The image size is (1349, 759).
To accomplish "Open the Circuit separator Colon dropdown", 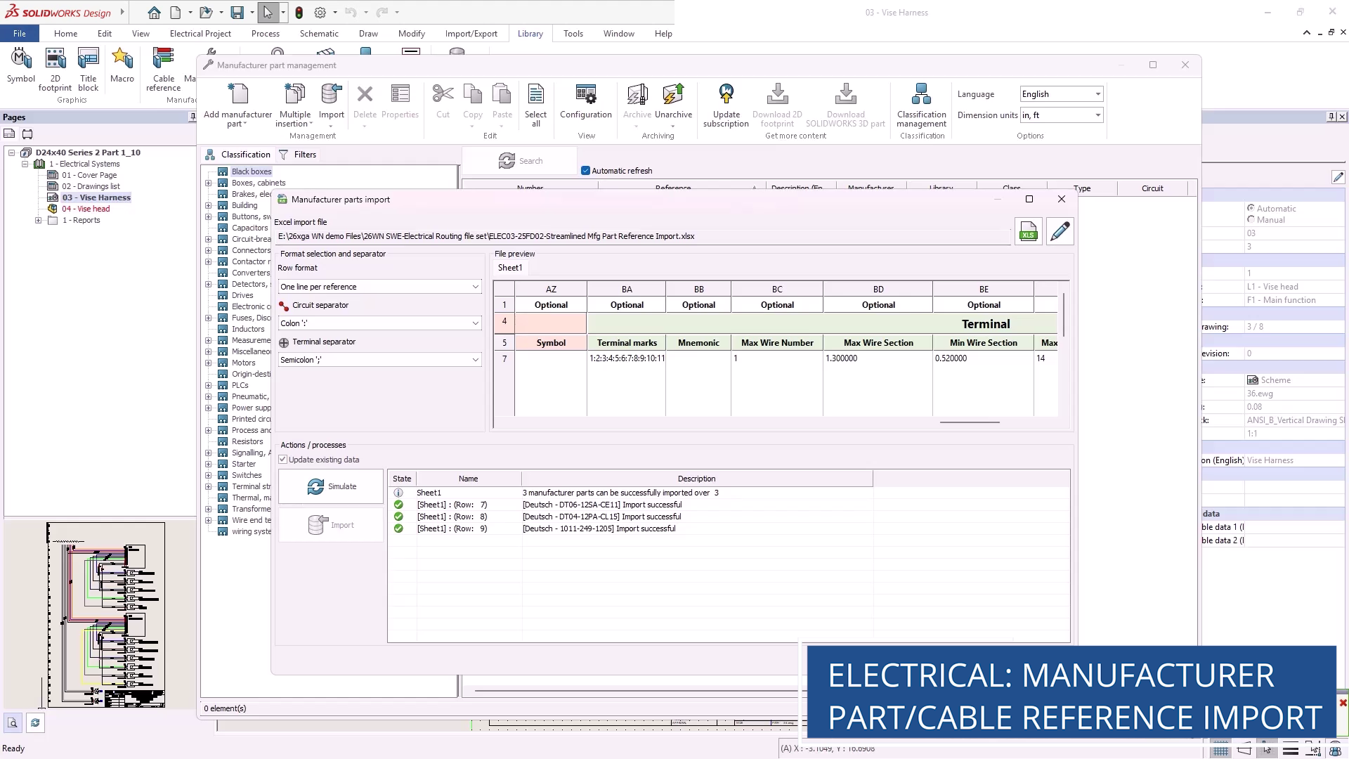I will pyautogui.click(x=379, y=323).
